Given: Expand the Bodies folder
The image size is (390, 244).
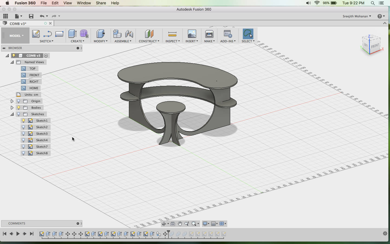Looking at the screenshot, I should [12, 108].
